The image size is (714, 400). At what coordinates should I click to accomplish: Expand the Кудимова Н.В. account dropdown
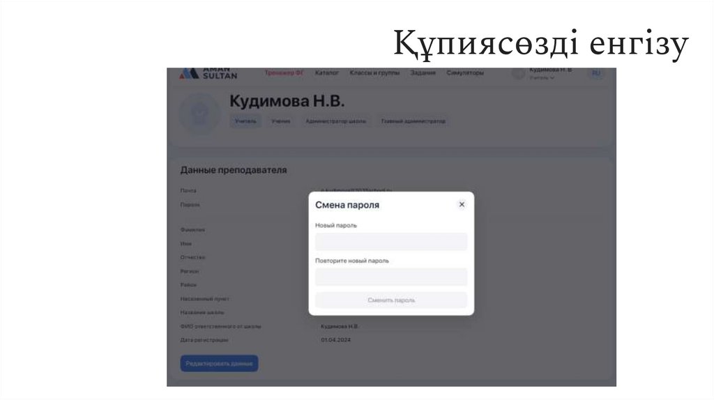[x=550, y=73]
